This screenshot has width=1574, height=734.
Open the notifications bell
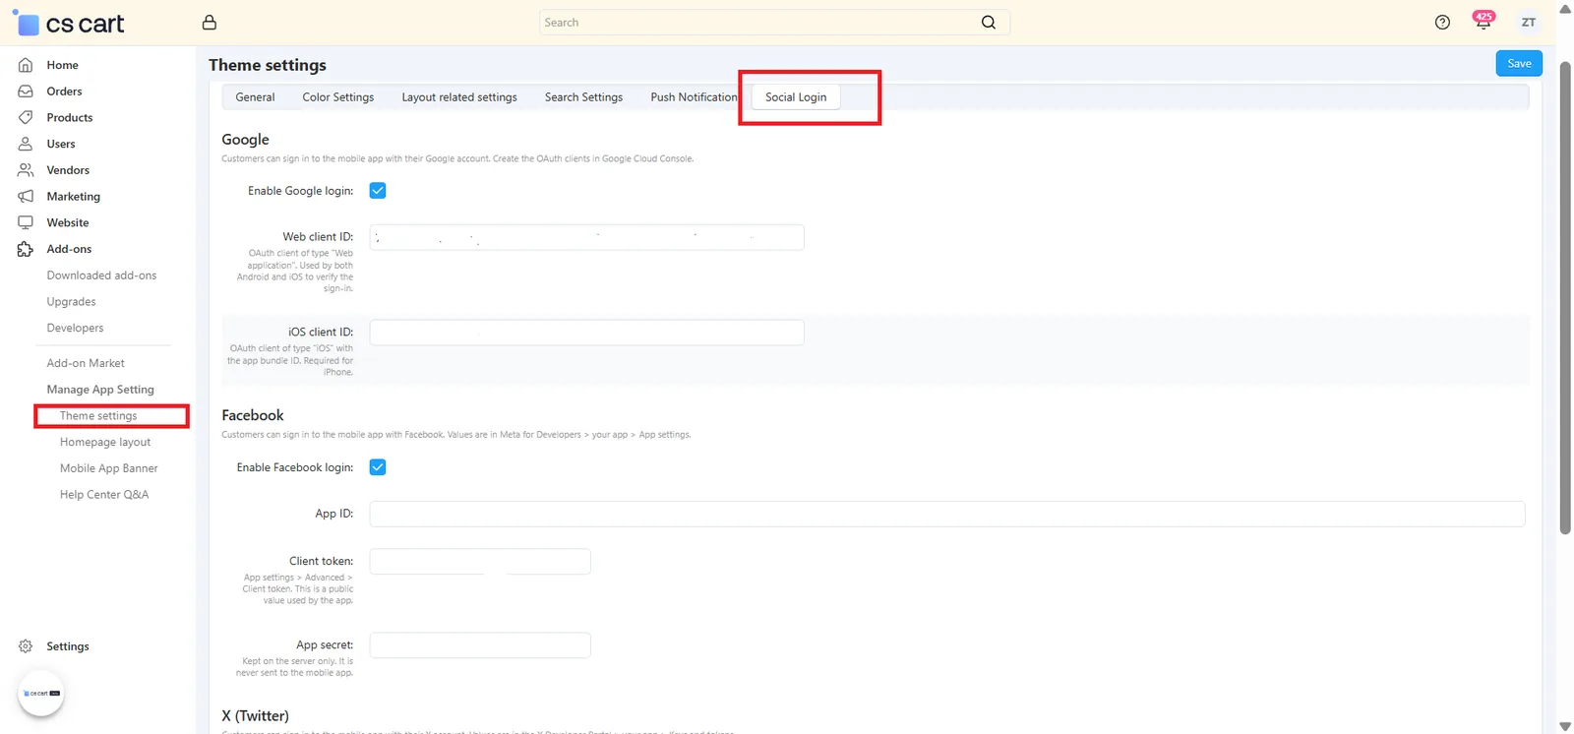point(1483,22)
